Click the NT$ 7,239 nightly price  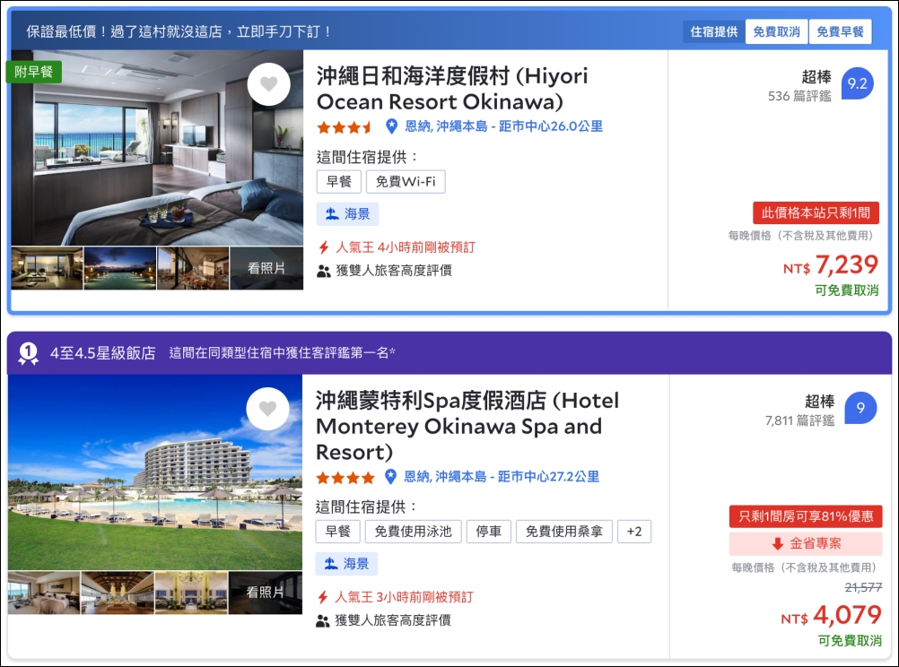[x=831, y=265]
